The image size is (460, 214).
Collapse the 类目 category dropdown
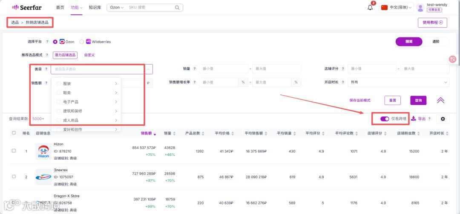point(148,69)
